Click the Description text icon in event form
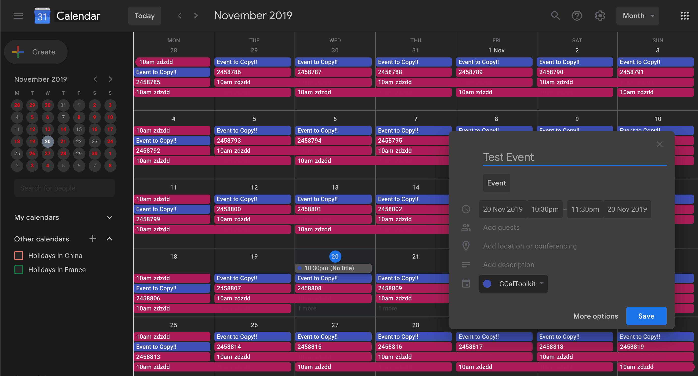The image size is (698, 376). pos(466,264)
